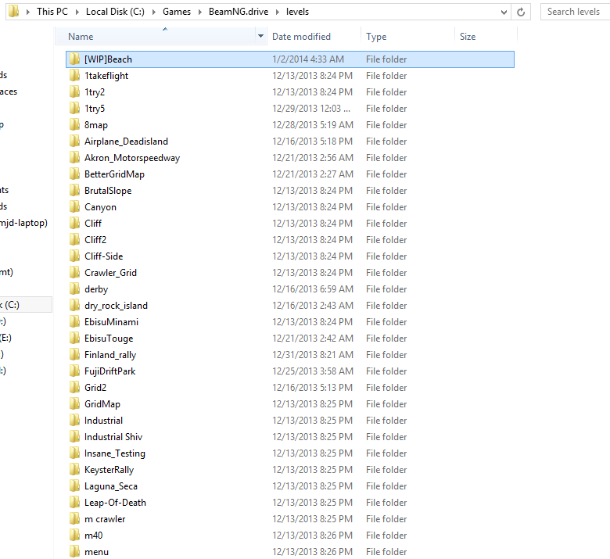Click the BetterGridMap folder icon
This screenshot has width=610, height=559.
point(75,174)
